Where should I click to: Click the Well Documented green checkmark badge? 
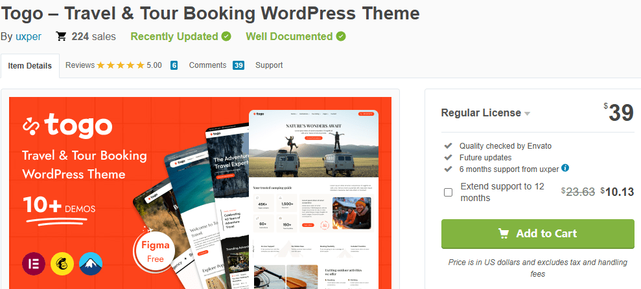341,36
